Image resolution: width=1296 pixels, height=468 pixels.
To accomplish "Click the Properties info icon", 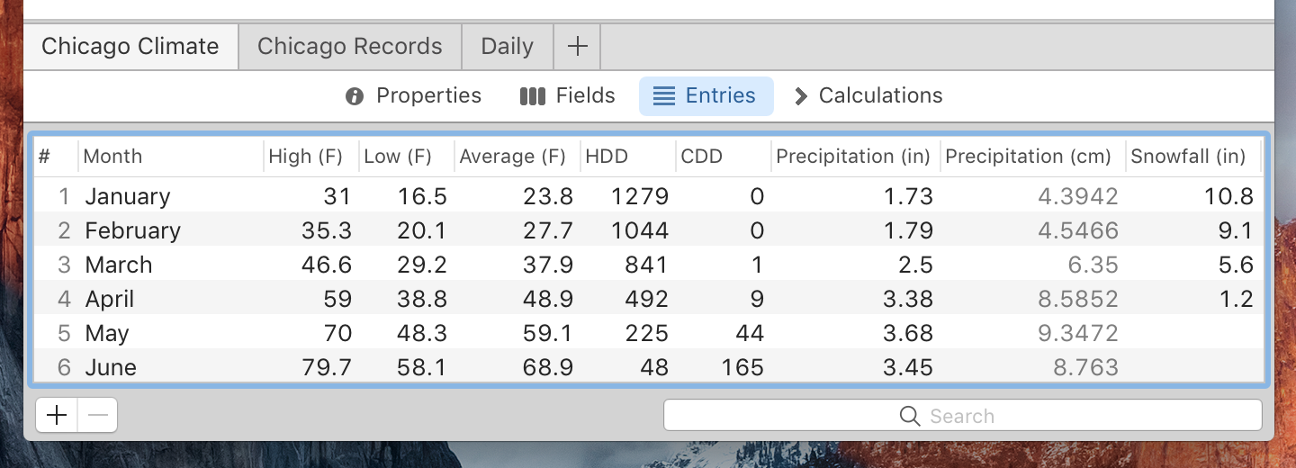I will click(355, 96).
